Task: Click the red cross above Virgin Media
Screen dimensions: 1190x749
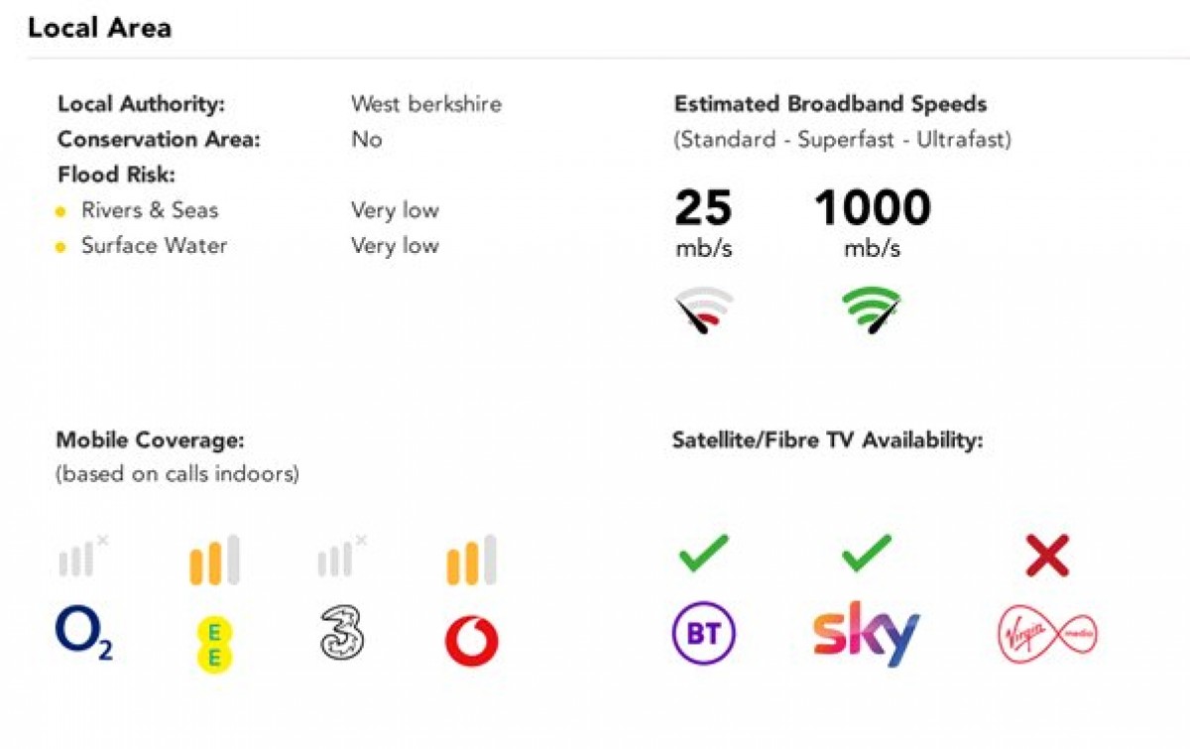Action: click(x=1047, y=556)
